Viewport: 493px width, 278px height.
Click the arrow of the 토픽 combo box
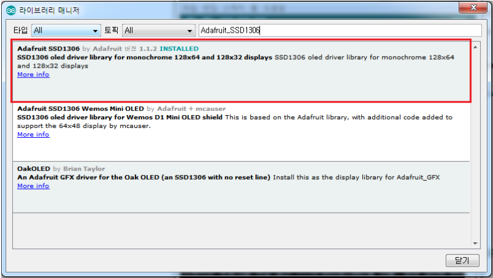(189, 31)
